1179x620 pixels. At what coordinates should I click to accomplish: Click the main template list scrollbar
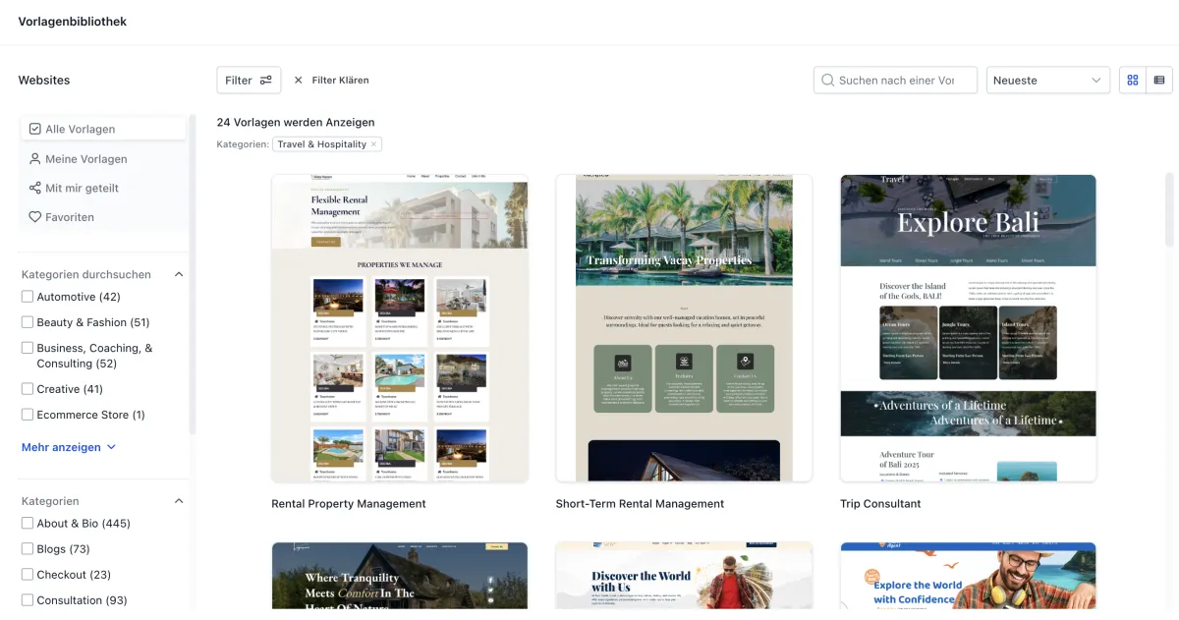(1169, 209)
